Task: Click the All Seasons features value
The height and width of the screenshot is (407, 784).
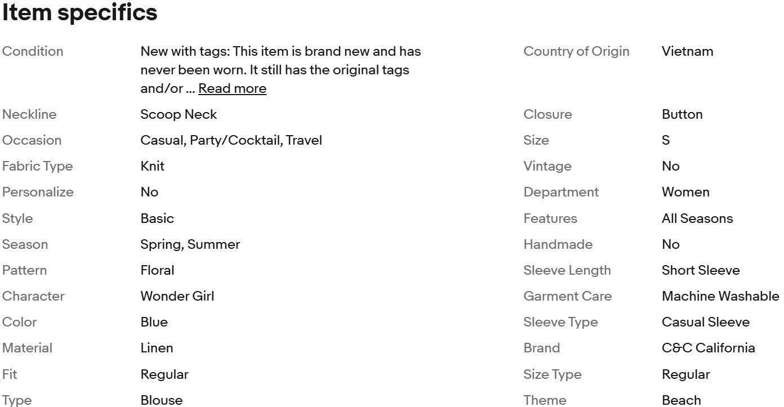Action: point(697,218)
